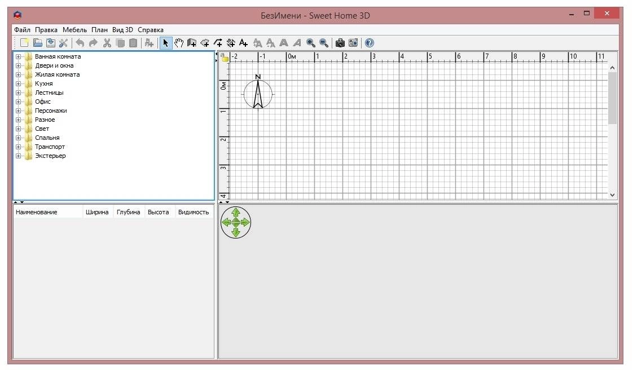This screenshot has width=633, height=375.
Task: Click the plan vertical scrollbar thumb
Action: tap(613, 98)
